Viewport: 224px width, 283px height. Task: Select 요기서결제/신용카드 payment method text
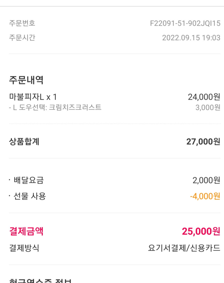click(184, 248)
